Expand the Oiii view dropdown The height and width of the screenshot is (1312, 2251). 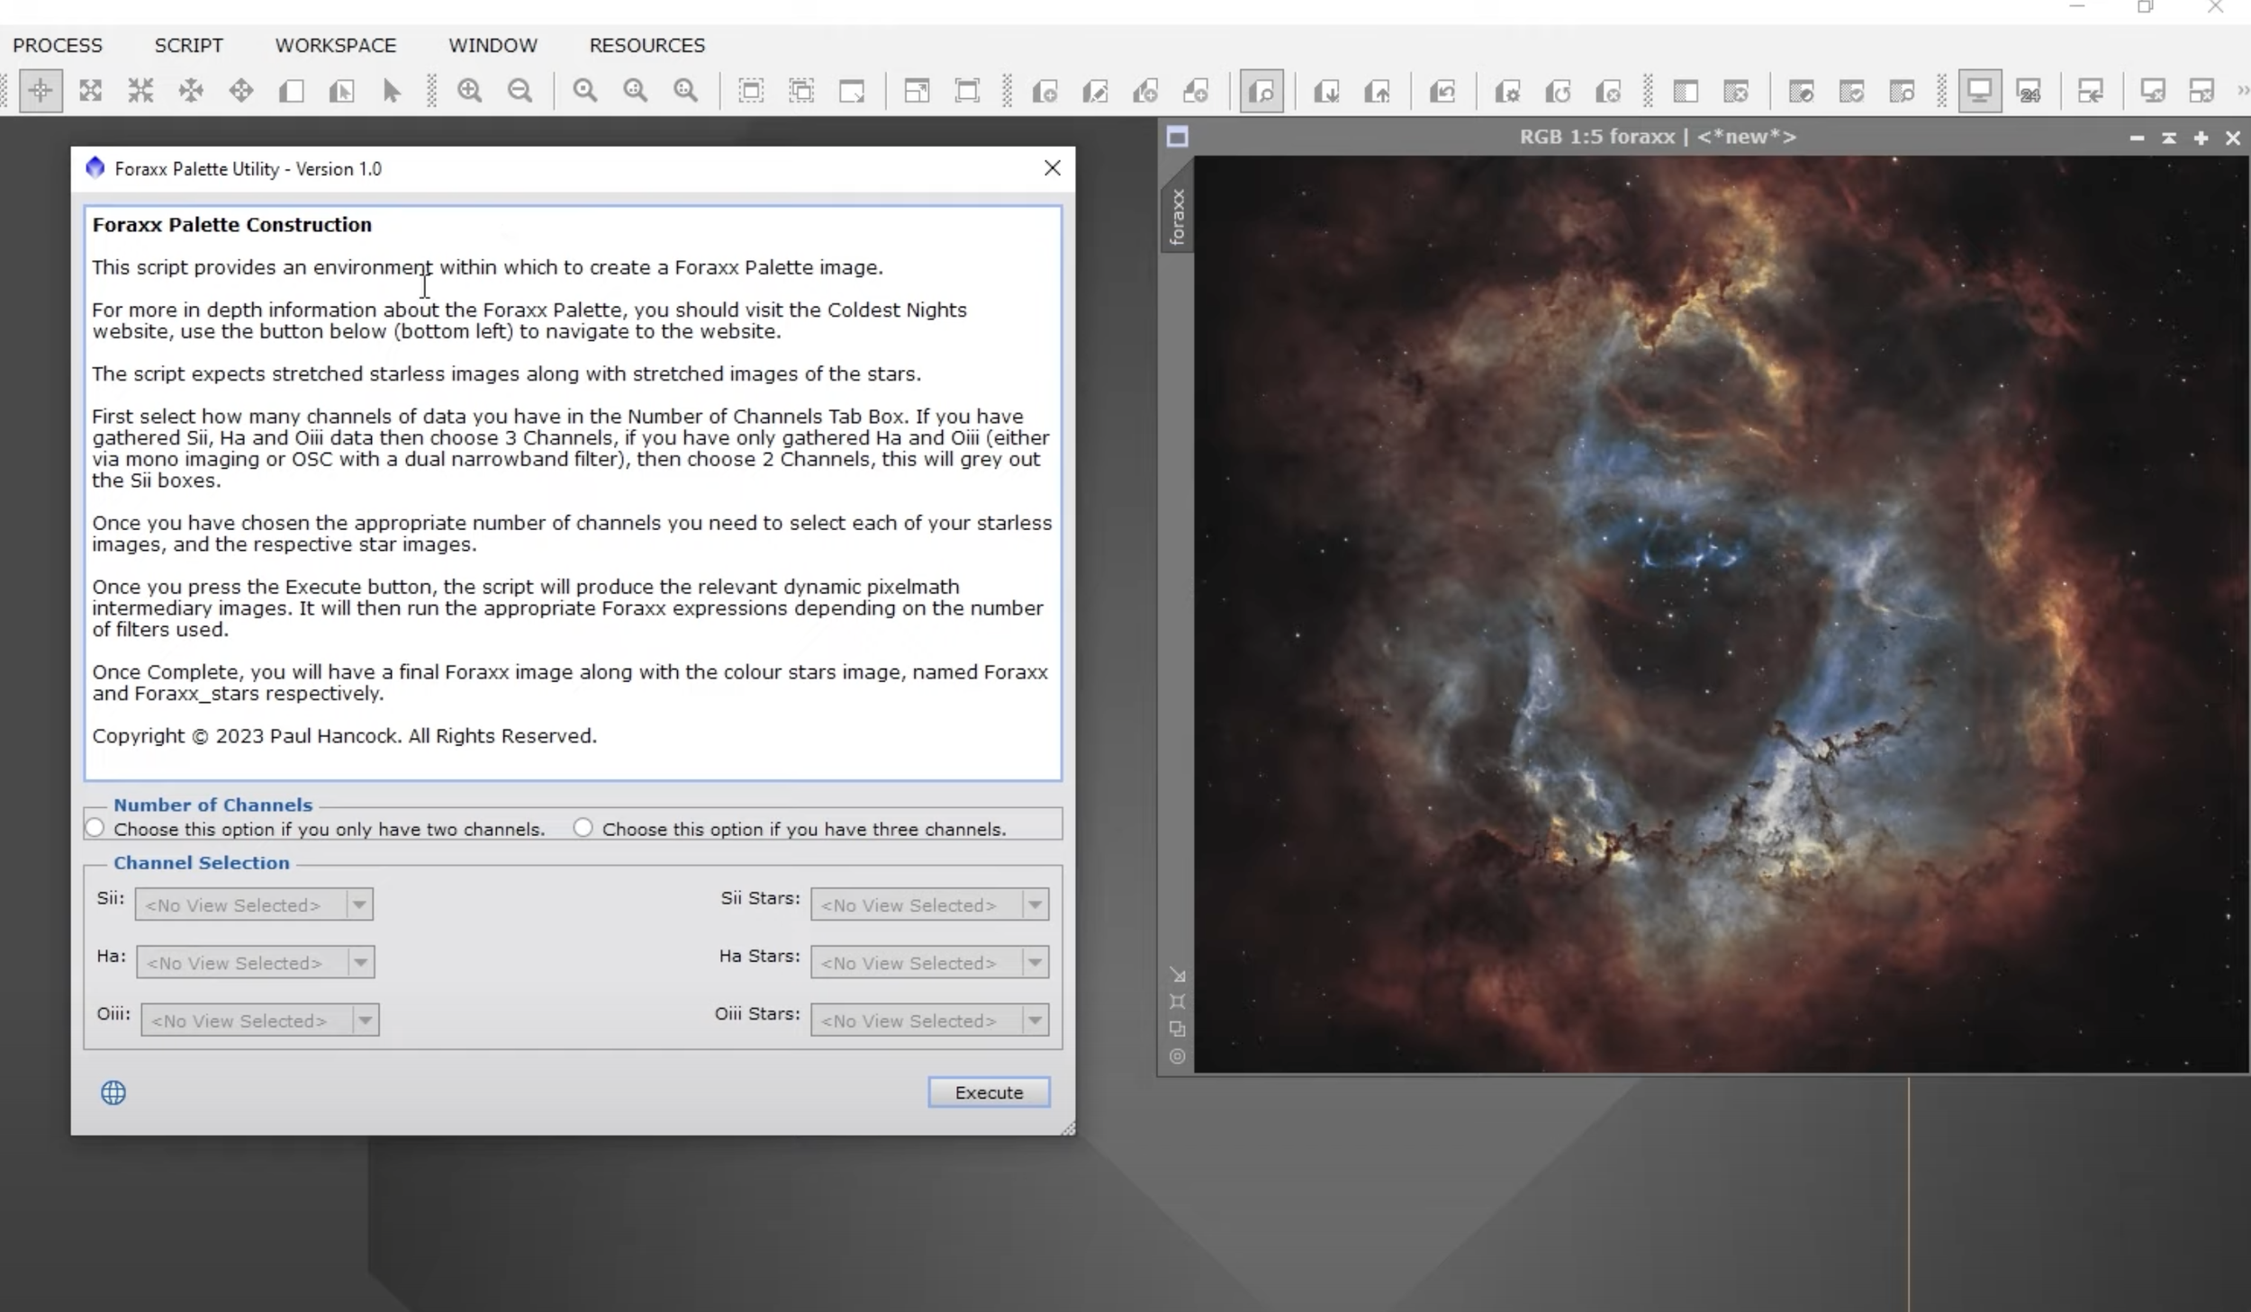[365, 1020]
